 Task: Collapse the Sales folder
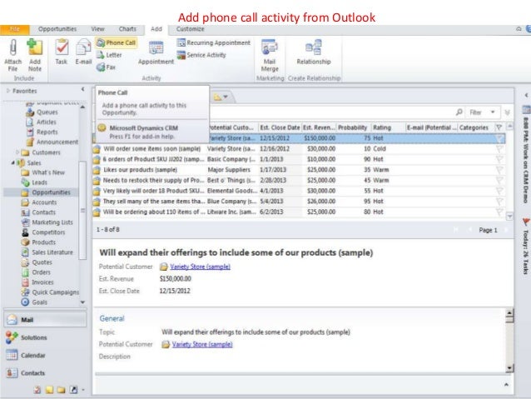tap(12, 162)
